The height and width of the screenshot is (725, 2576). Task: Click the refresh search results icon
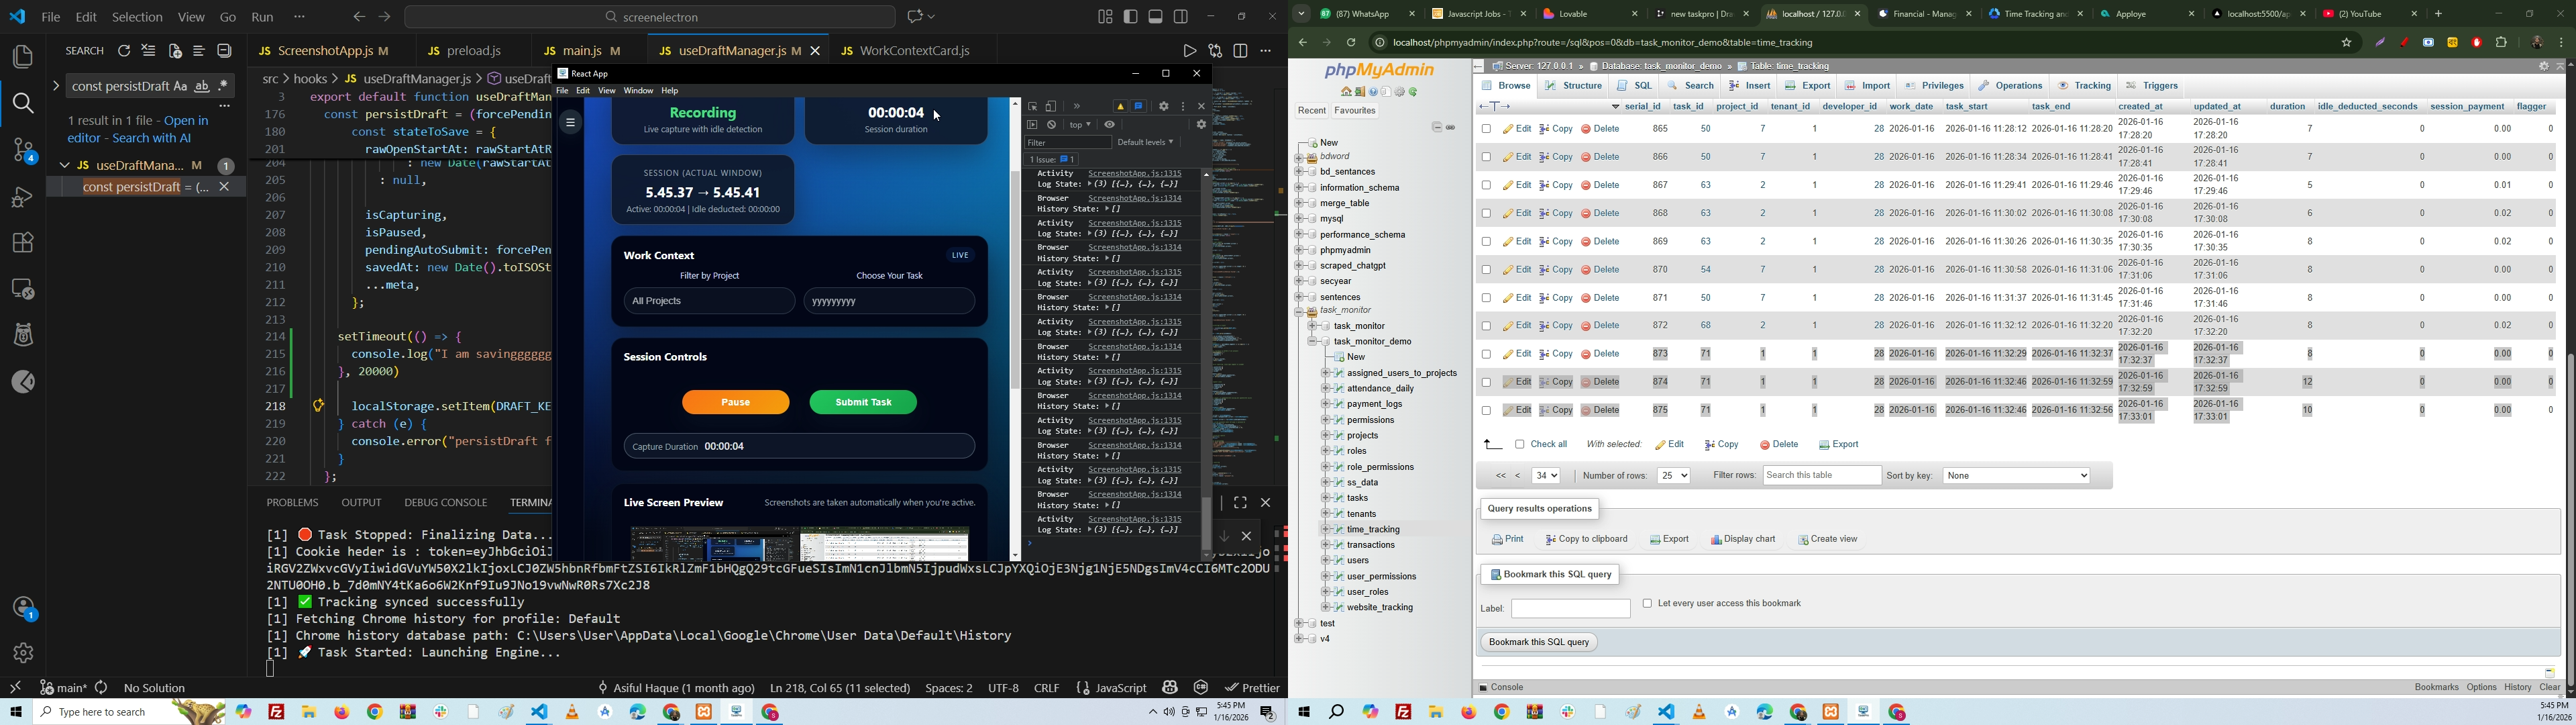coord(124,51)
